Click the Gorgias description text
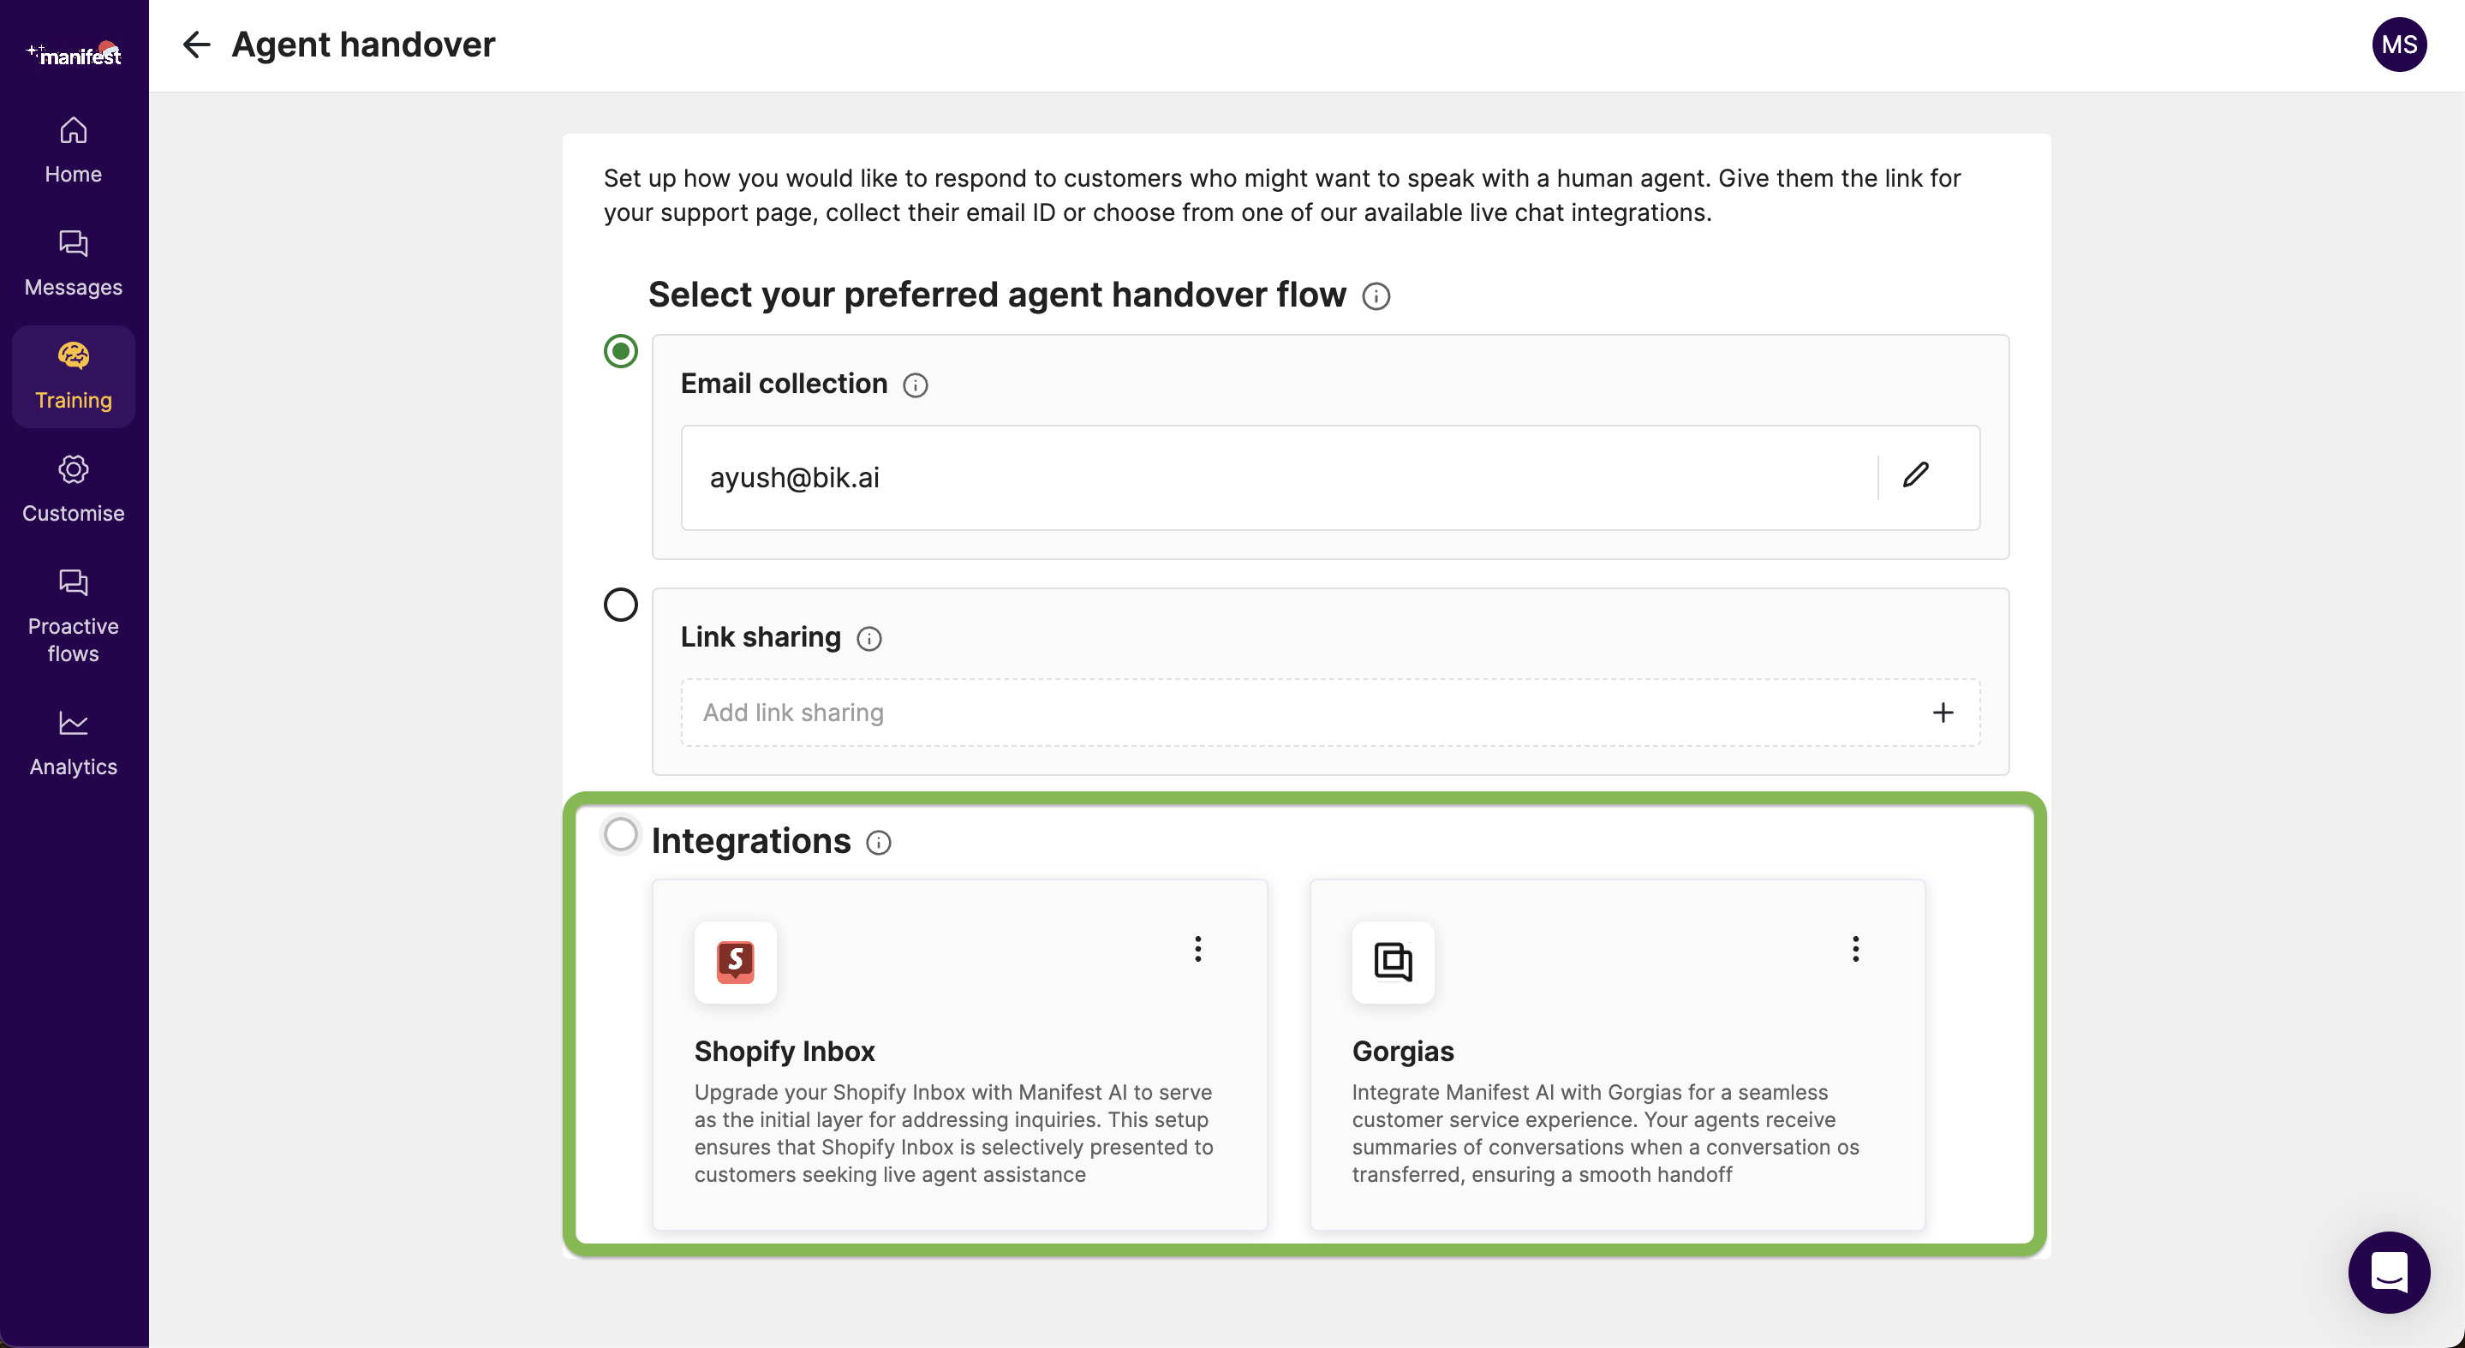Image resolution: width=2465 pixels, height=1348 pixels. pyautogui.click(x=1606, y=1133)
